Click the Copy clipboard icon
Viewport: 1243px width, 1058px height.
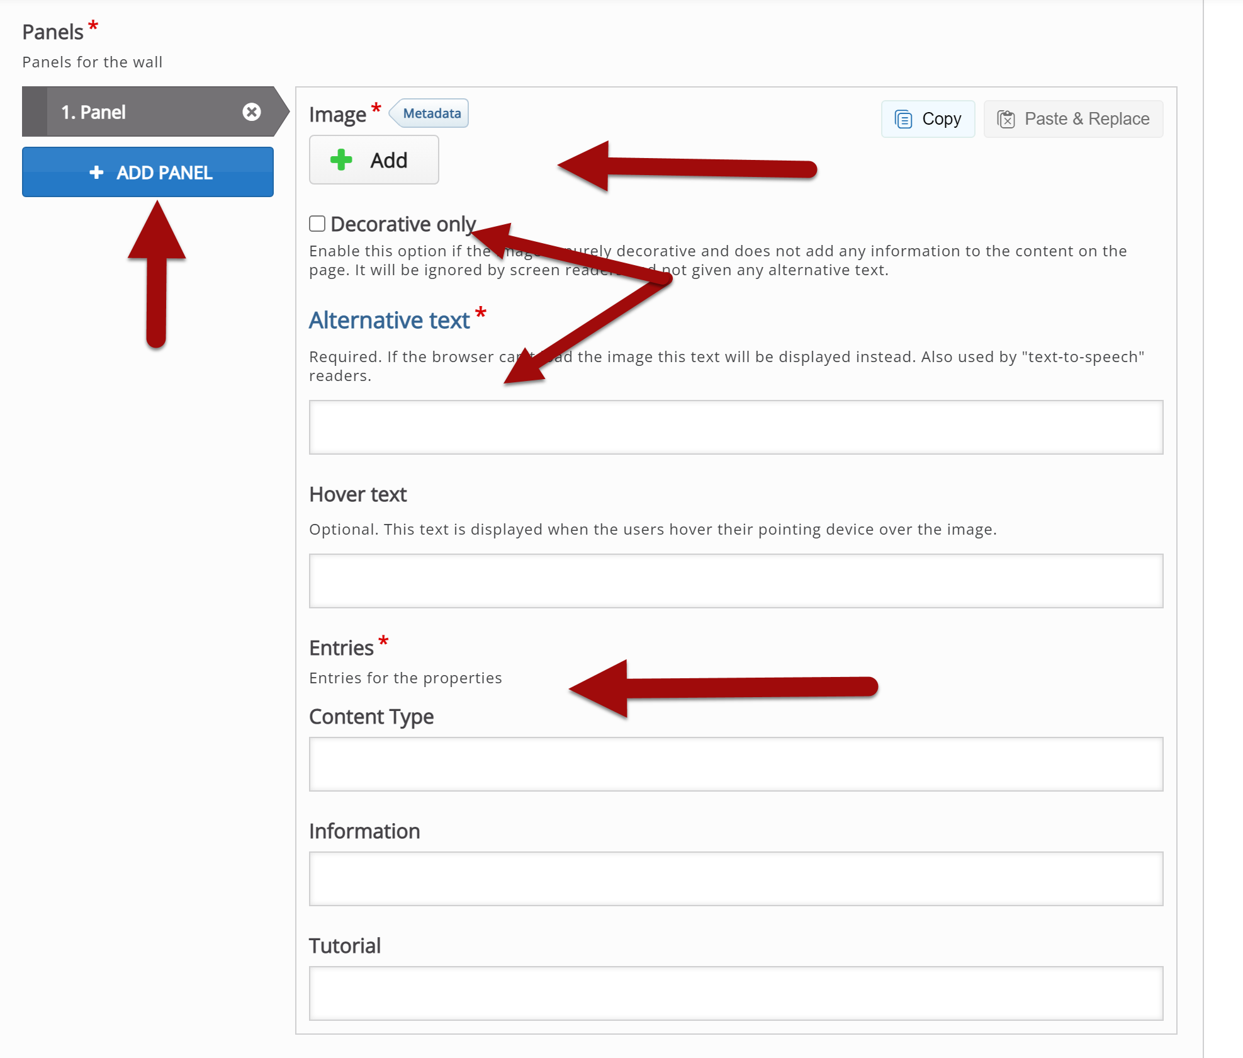click(903, 119)
